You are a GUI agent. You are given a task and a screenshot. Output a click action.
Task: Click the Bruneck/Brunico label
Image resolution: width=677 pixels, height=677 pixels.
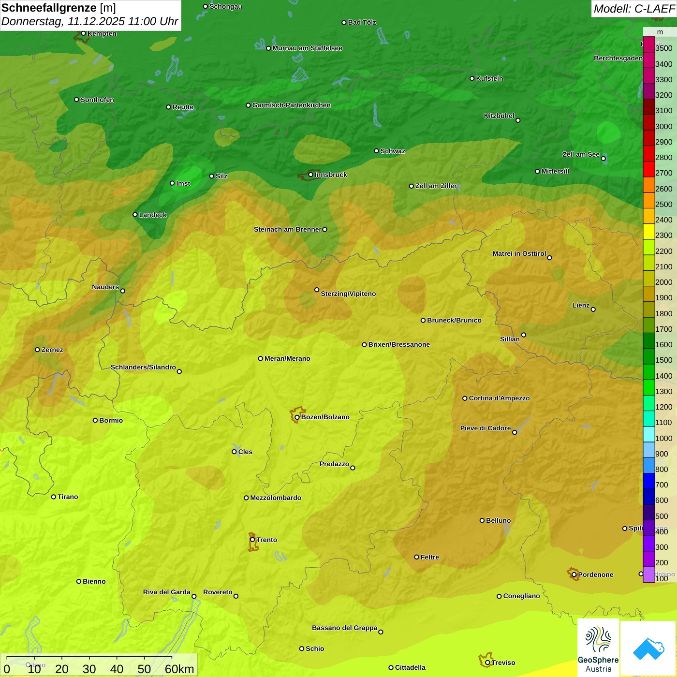point(454,320)
